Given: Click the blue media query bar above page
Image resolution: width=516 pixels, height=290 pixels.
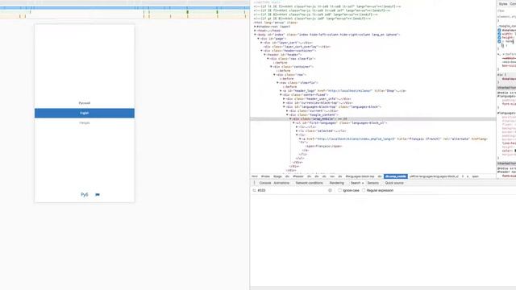Looking at the screenshot, I should (x=125, y=7).
